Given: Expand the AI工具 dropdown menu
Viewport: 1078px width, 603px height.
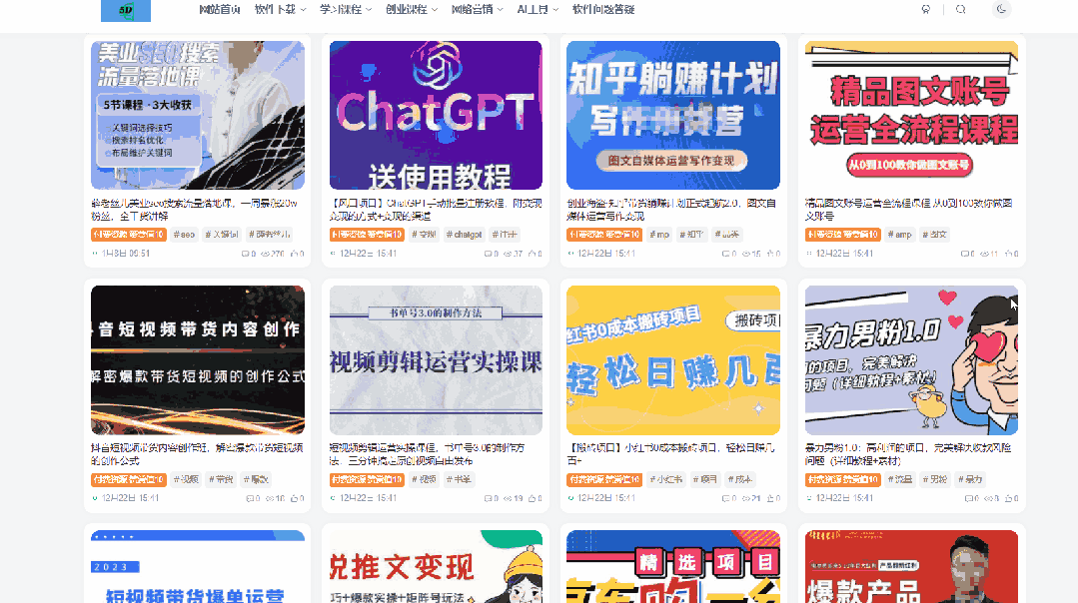Looking at the screenshot, I should click(538, 10).
